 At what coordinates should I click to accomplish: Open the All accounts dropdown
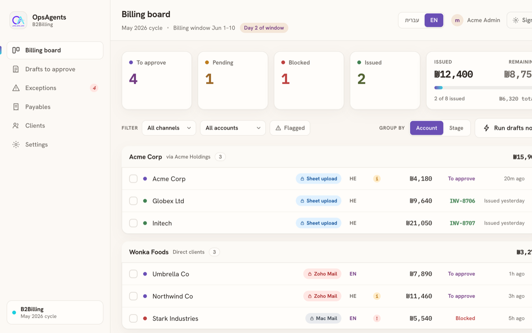(233, 128)
